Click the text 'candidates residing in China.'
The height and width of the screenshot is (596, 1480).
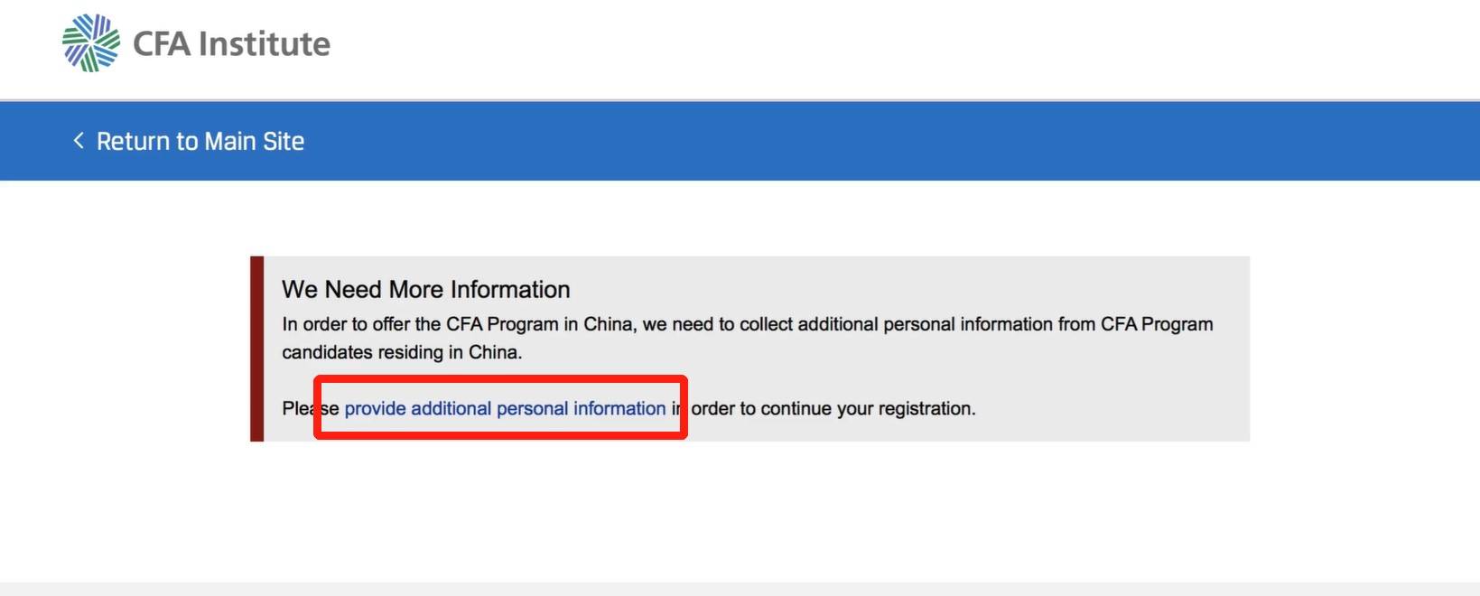(402, 352)
